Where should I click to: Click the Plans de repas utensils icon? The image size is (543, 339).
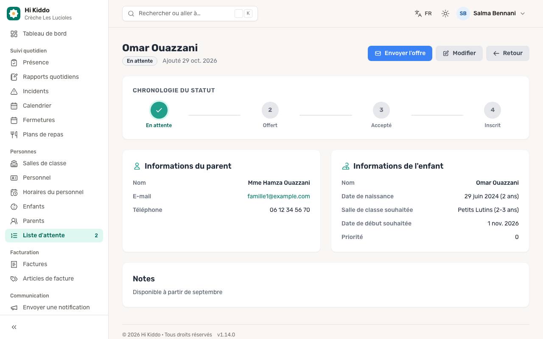click(x=14, y=135)
